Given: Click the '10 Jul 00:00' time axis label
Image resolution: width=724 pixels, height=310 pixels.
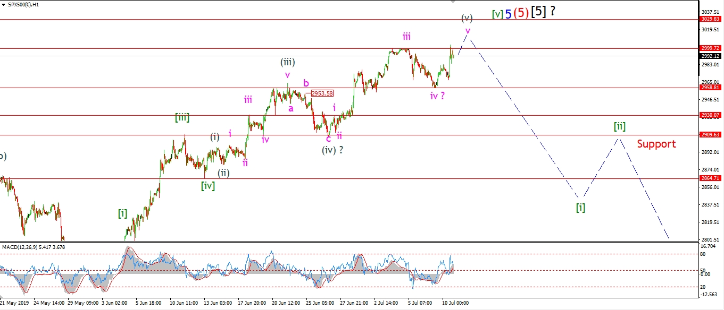Looking at the screenshot, I should [x=456, y=303].
